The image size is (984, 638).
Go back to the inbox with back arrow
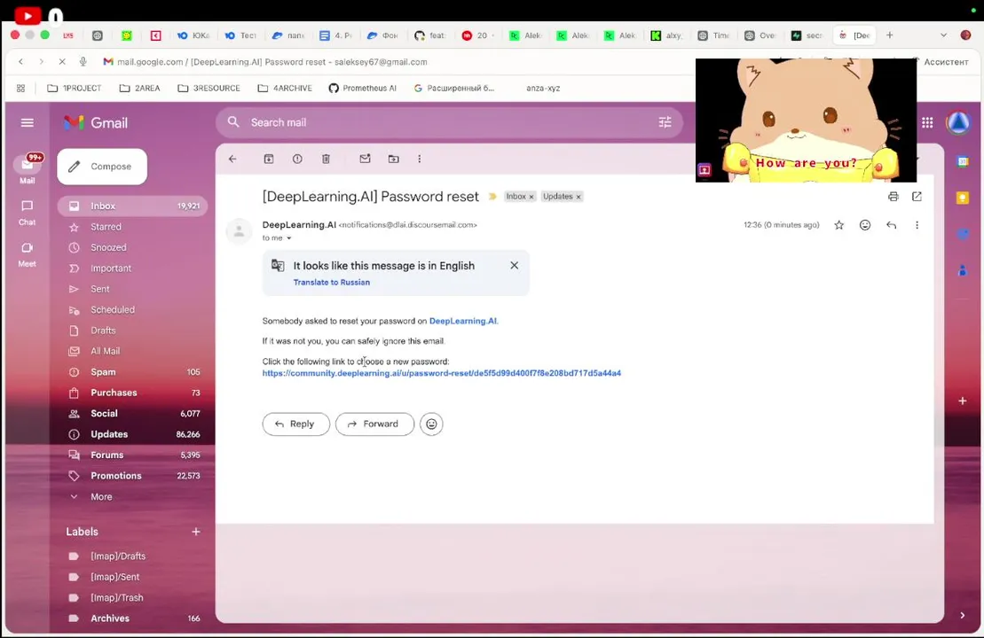tap(232, 159)
